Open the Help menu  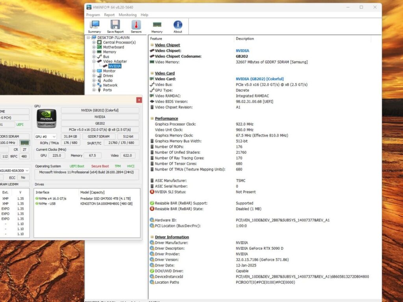144,15
